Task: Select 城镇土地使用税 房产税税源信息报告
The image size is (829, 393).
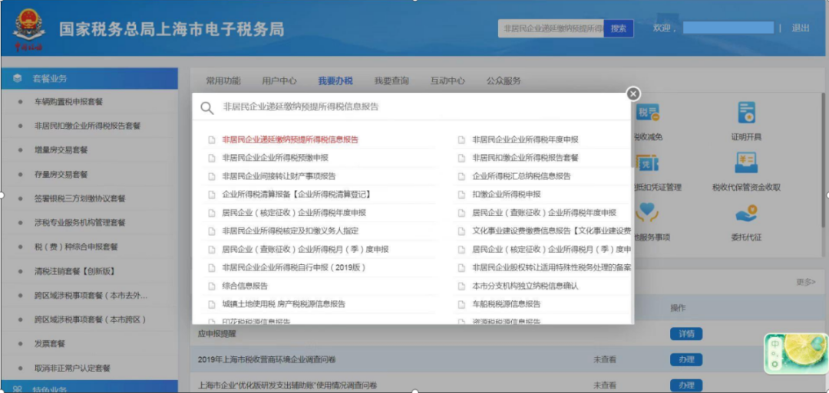Action: pyautogui.click(x=283, y=304)
